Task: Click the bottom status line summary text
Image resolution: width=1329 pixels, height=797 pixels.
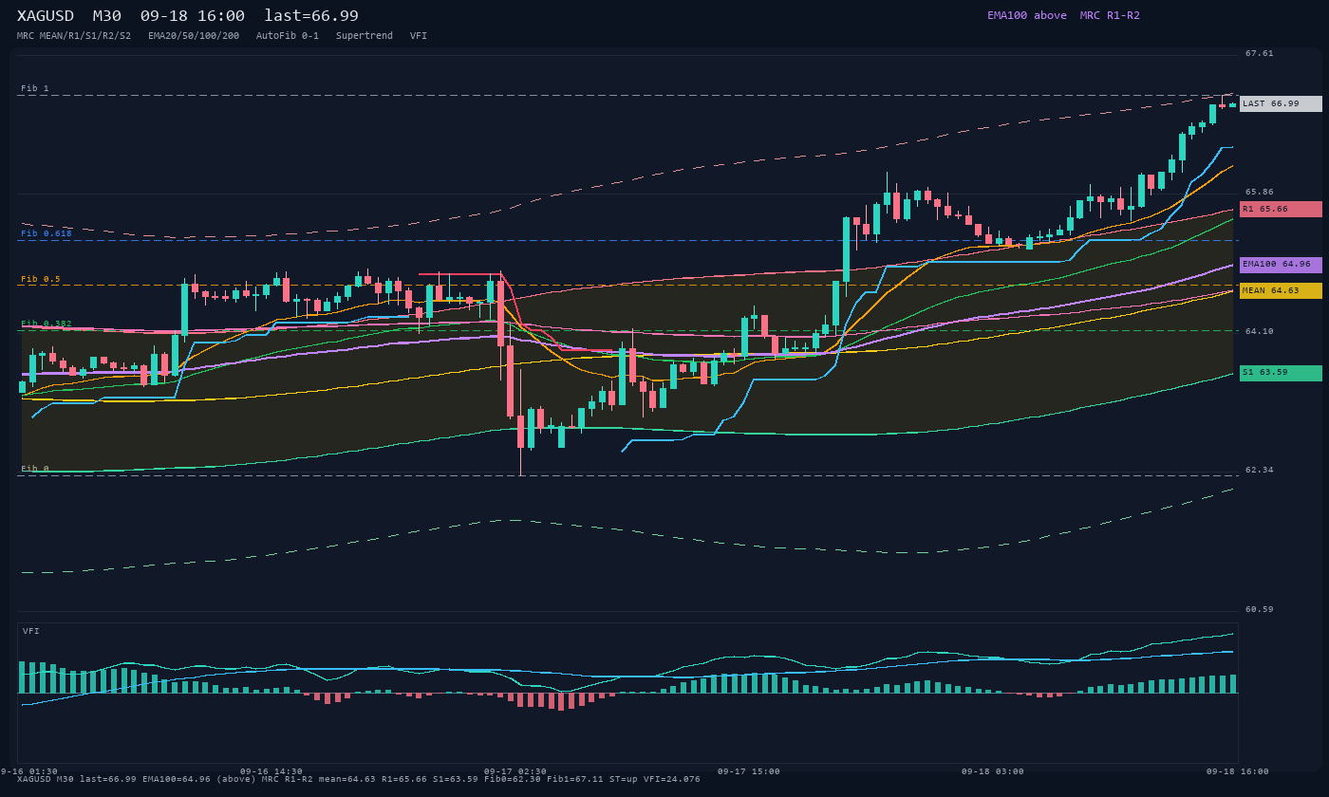Action: [x=359, y=779]
